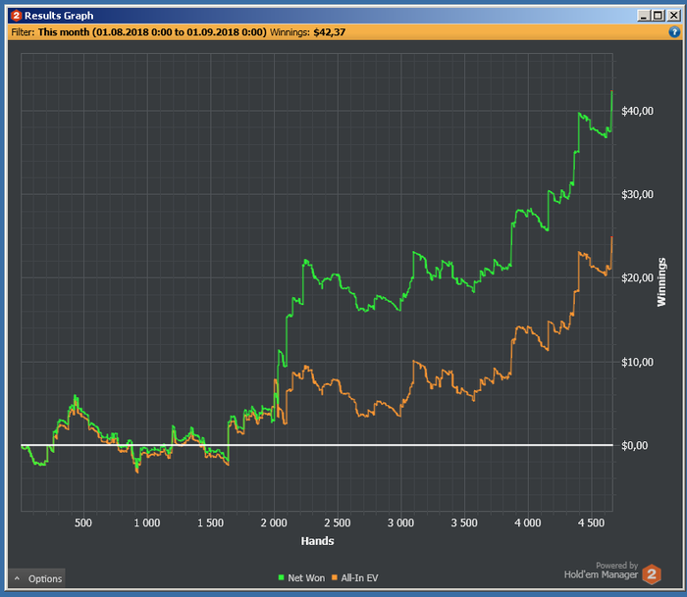This screenshot has height=597, width=687.
Task: Click the 1 000 hands axis label
Action: coord(147,522)
